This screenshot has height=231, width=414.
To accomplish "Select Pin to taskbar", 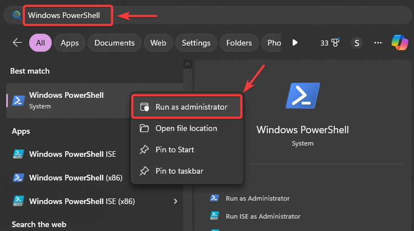I will coord(179,171).
